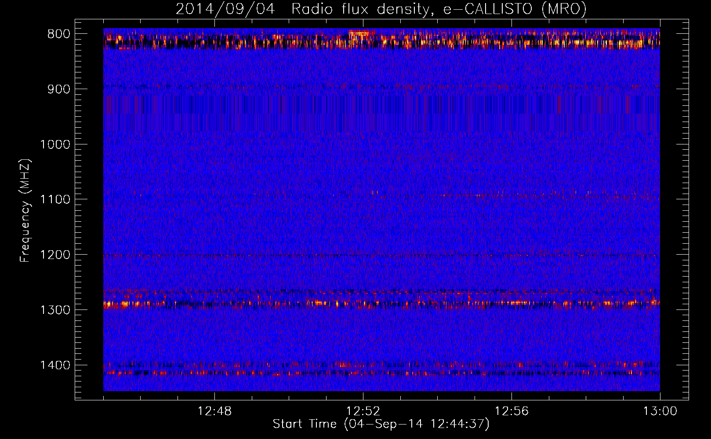Click the 1000 frequency tick label
Viewport: 711px width, 439px height.
[55, 144]
